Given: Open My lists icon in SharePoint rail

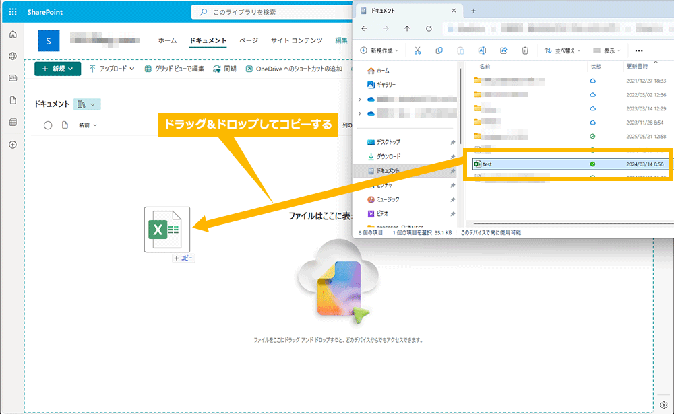Looking at the screenshot, I should click(x=13, y=123).
